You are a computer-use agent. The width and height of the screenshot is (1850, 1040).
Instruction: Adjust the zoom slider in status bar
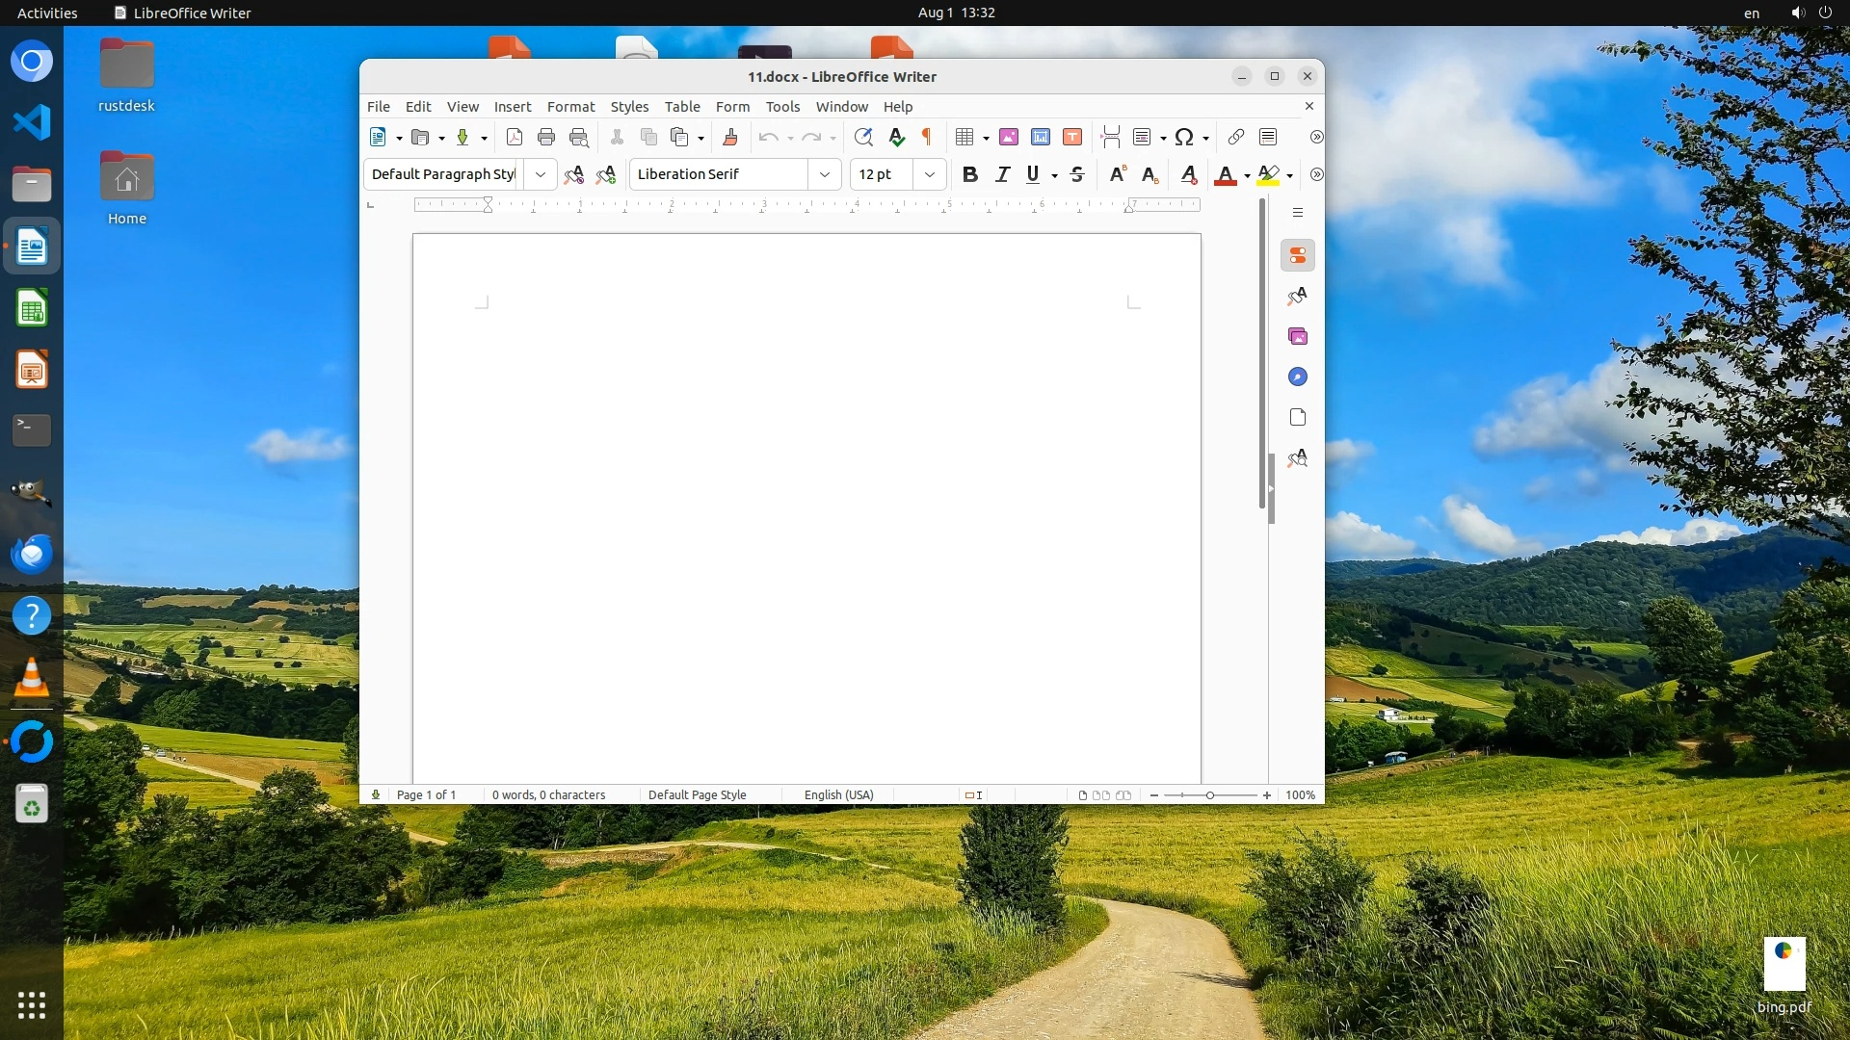(1210, 795)
